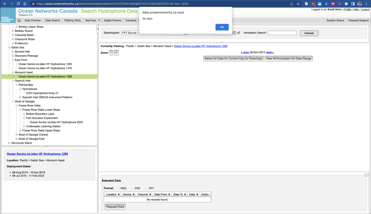Screen dimensions: 371x214
Task: Collapse the Salish Sea tree node
Action: coord(9,47)
